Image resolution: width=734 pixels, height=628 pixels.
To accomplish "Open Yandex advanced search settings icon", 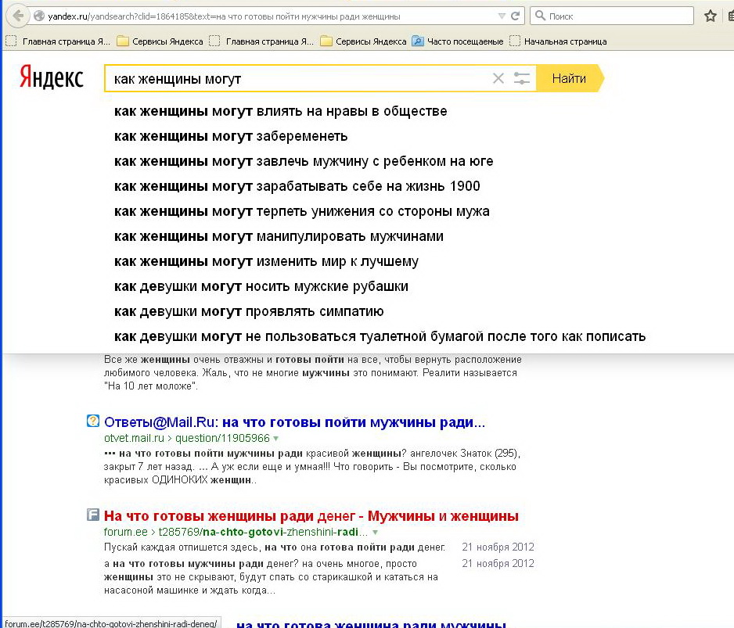I will [522, 78].
